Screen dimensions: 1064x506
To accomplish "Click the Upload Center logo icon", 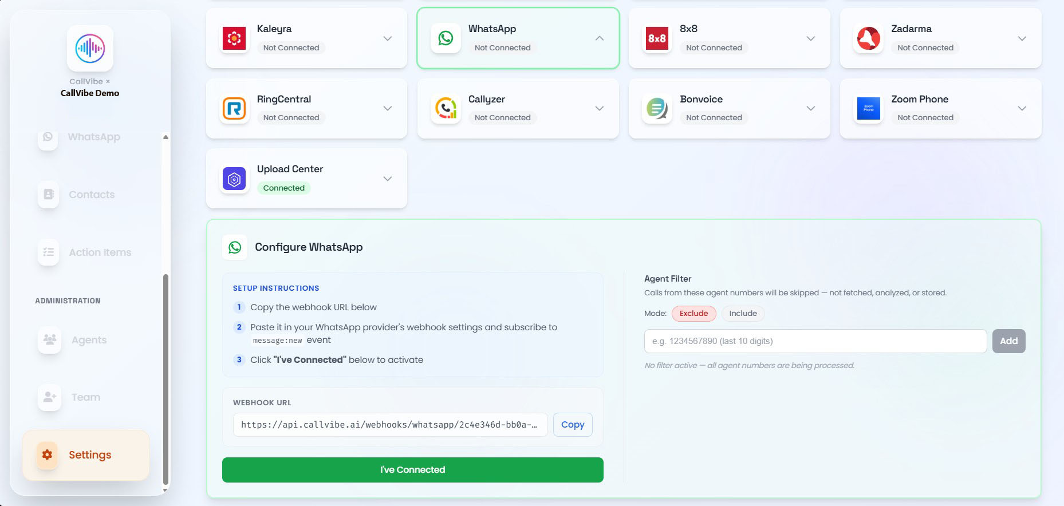I will pos(234,179).
